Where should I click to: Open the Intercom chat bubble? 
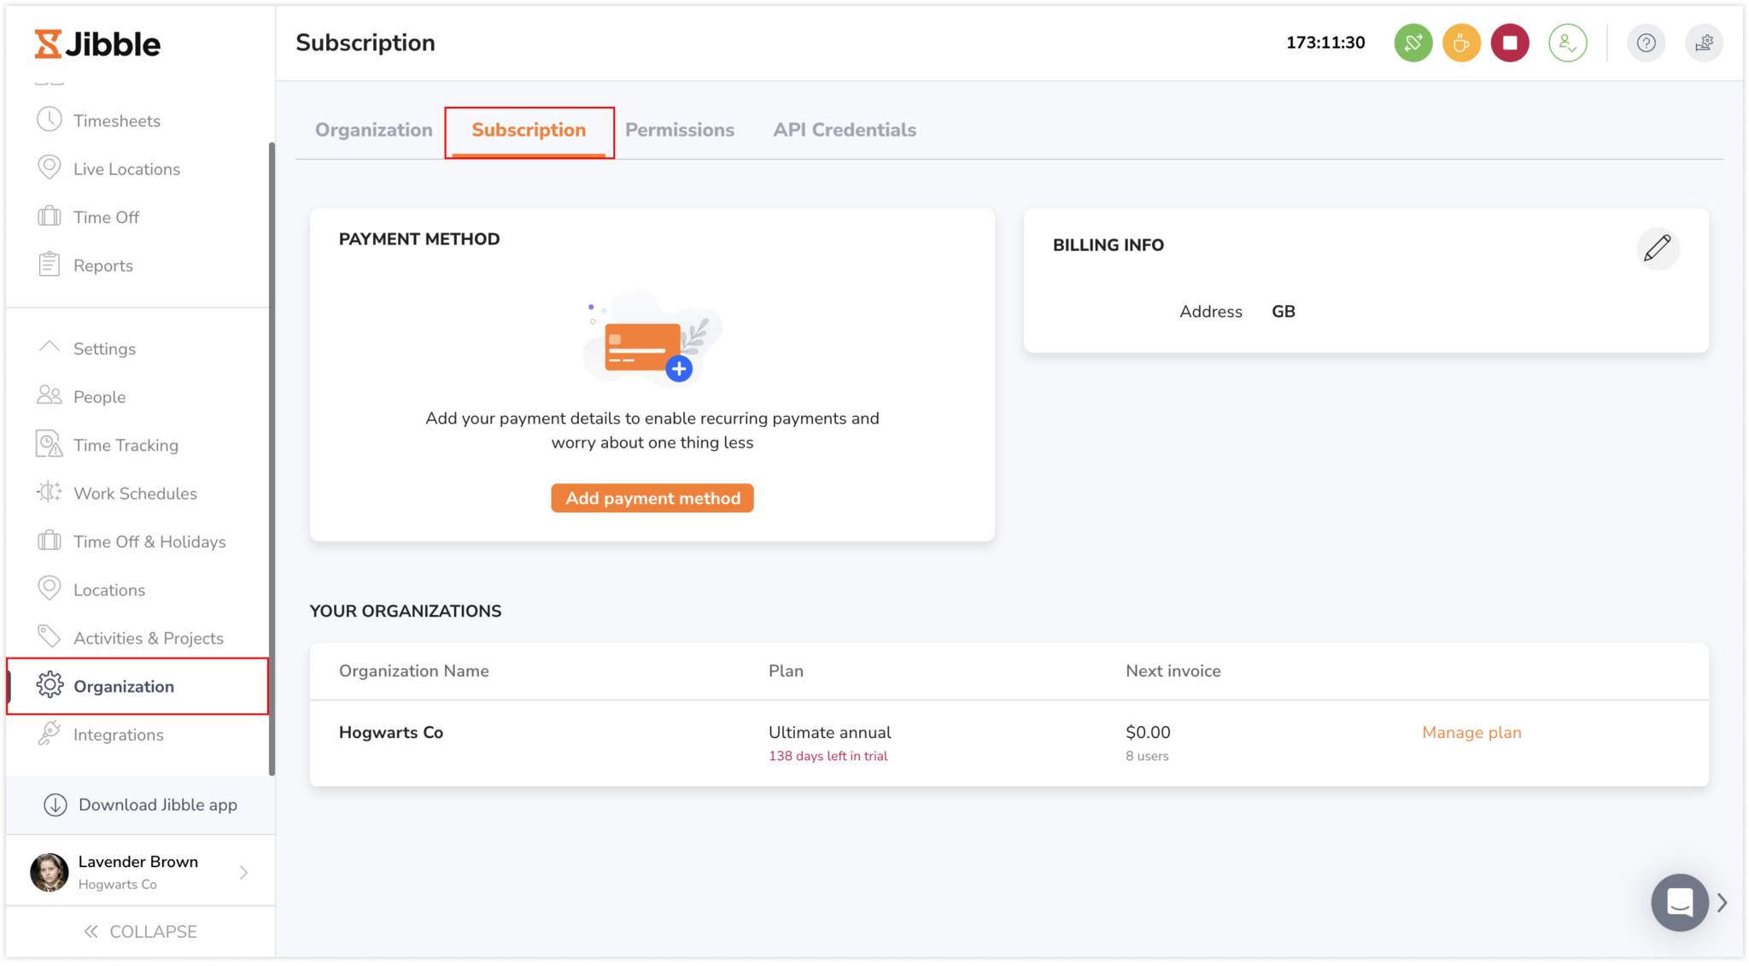[x=1680, y=902]
